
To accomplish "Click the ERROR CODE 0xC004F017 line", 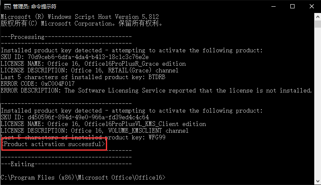I will [x=38, y=84].
